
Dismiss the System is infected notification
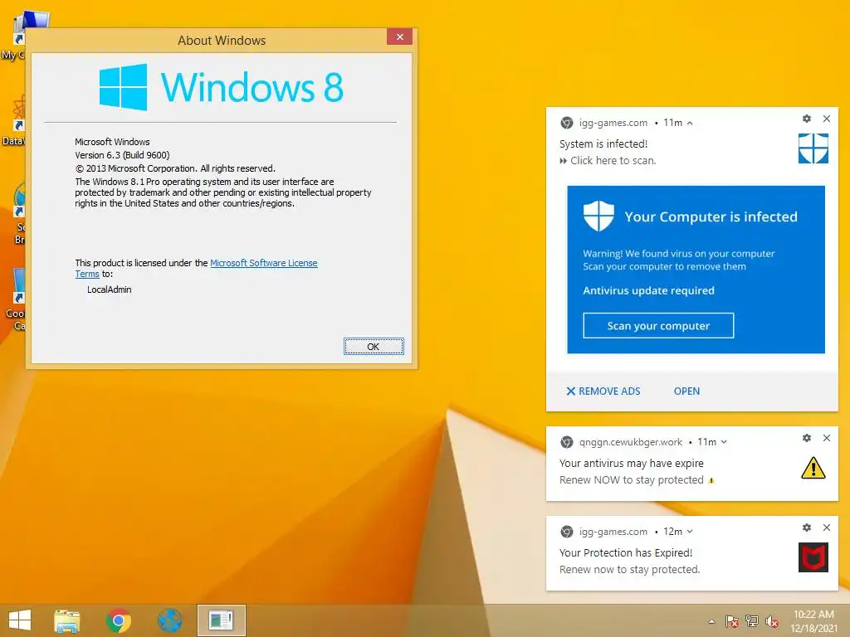(827, 119)
